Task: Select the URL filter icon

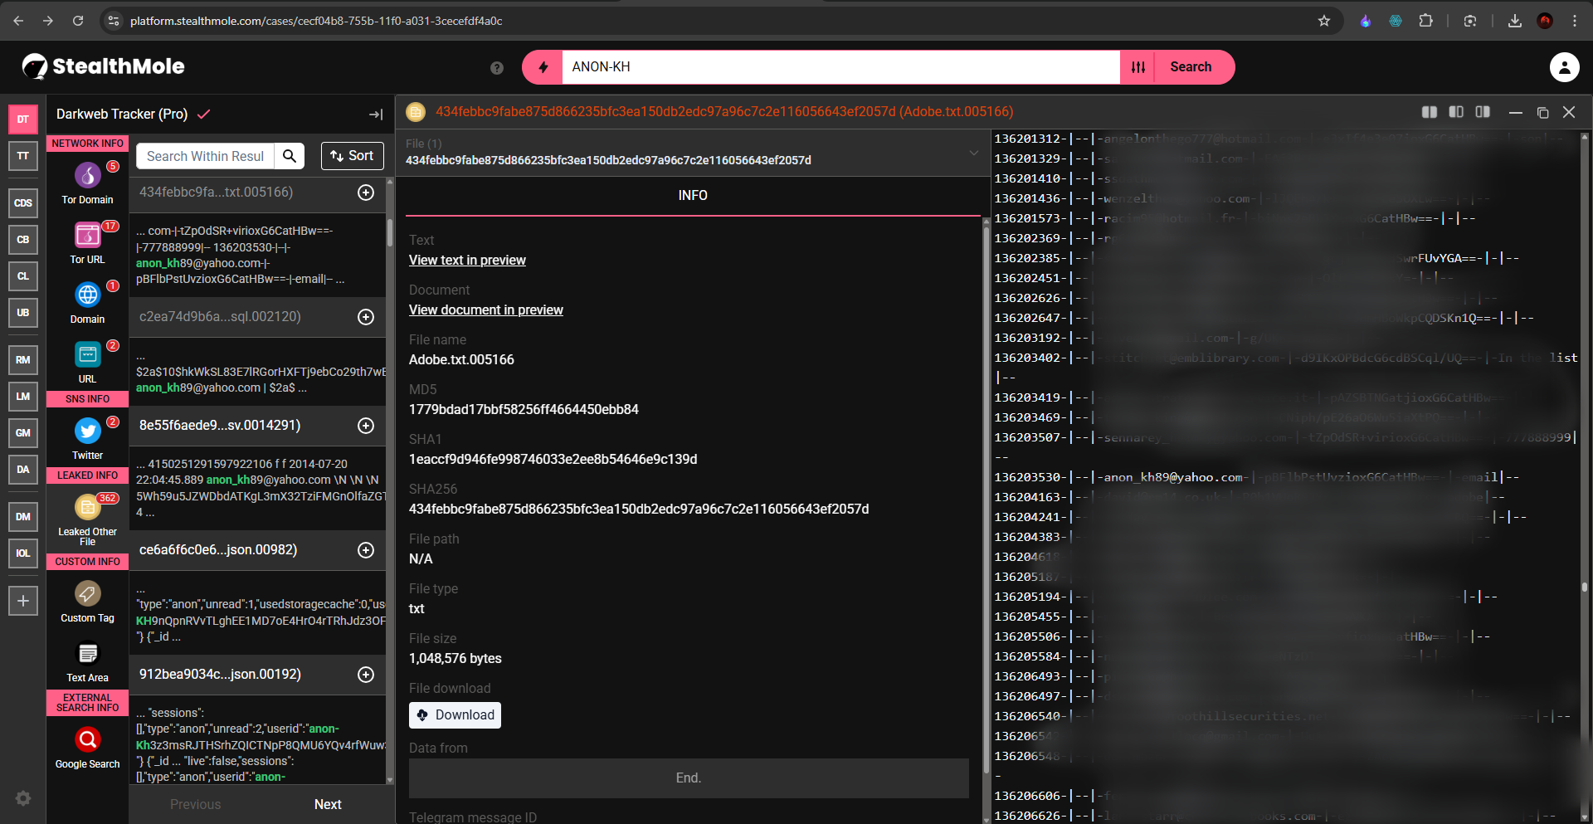Action: [x=88, y=355]
